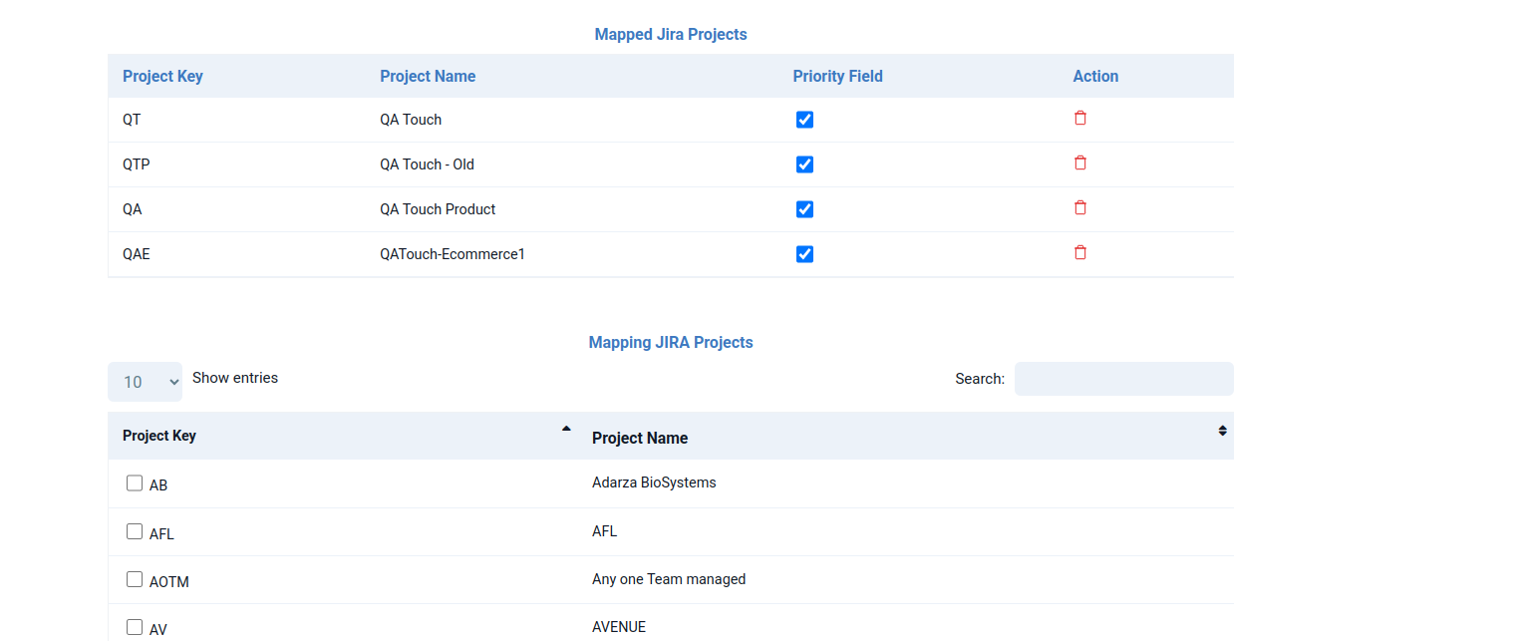Toggle Priority Field for QA Touch - Old
1526x641 pixels.
[804, 164]
